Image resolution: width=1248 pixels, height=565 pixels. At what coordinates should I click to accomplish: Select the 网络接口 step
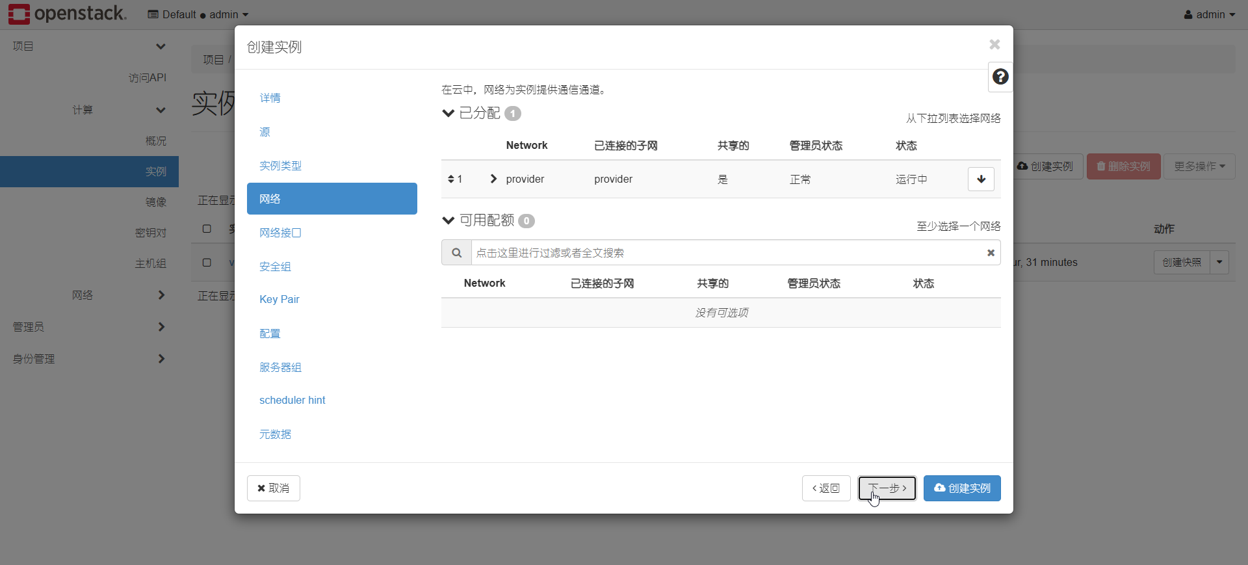pyautogui.click(x=331, y=232)
